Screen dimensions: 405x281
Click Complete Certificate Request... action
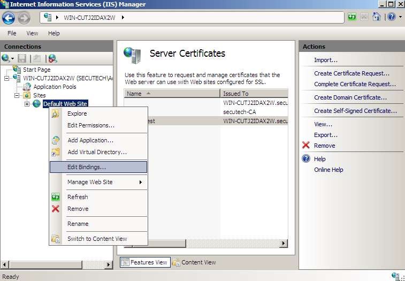(x=355, y=84)
